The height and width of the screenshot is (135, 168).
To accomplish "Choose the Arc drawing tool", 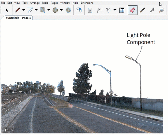I will tap(30, 10).
